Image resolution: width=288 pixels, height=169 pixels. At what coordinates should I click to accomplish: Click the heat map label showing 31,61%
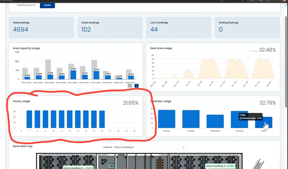coord(78,168)
